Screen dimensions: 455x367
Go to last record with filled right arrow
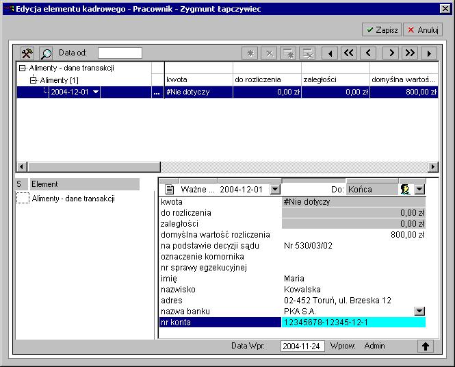click(429, 53)
